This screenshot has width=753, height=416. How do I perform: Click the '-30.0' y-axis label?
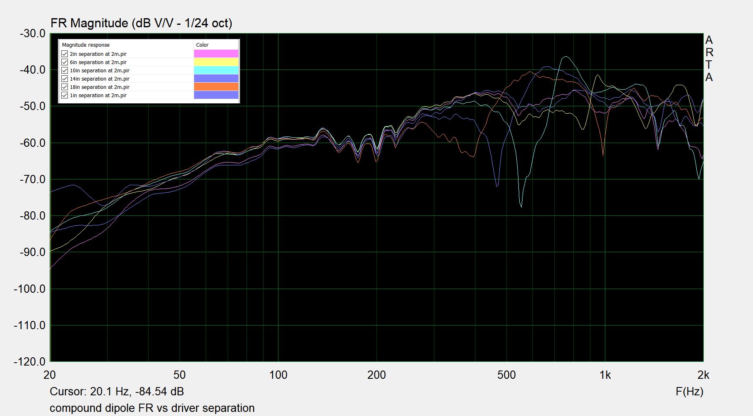tap(33, 33)
